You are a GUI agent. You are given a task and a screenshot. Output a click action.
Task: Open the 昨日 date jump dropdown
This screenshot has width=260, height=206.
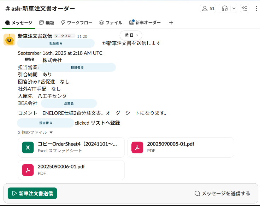click(x=131, y=35)
